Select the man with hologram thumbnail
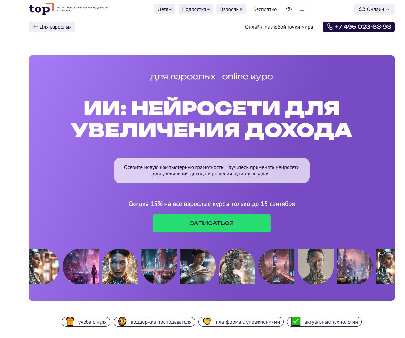The width and height of the screenshot is (405, 338). [198, 267]
